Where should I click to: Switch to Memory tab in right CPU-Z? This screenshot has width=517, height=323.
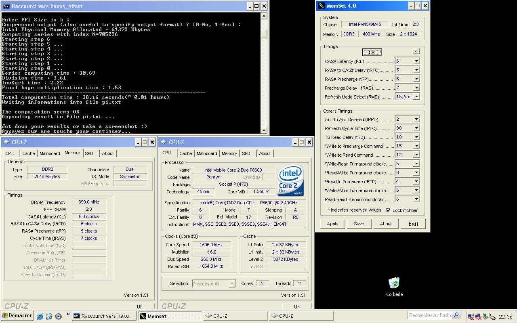[x=229, y=153]
